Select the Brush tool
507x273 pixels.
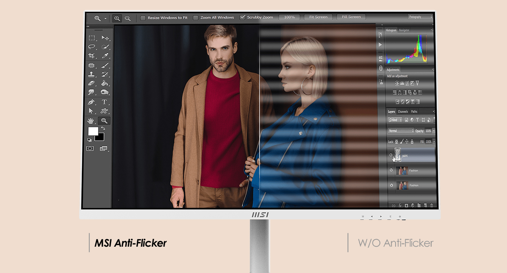[105, 65]
